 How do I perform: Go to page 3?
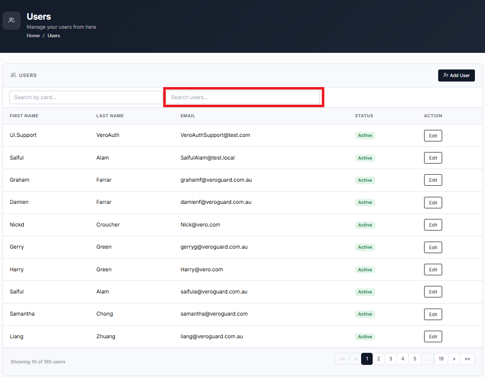tap(391, 359)
